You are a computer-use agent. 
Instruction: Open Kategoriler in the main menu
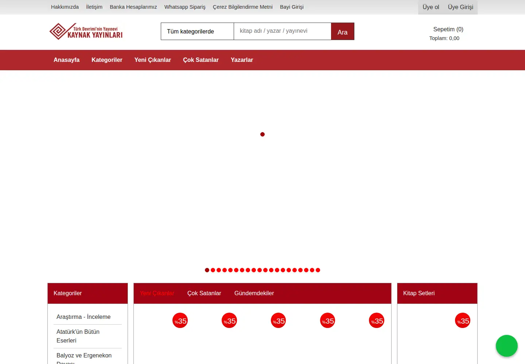tap(107, 60)
